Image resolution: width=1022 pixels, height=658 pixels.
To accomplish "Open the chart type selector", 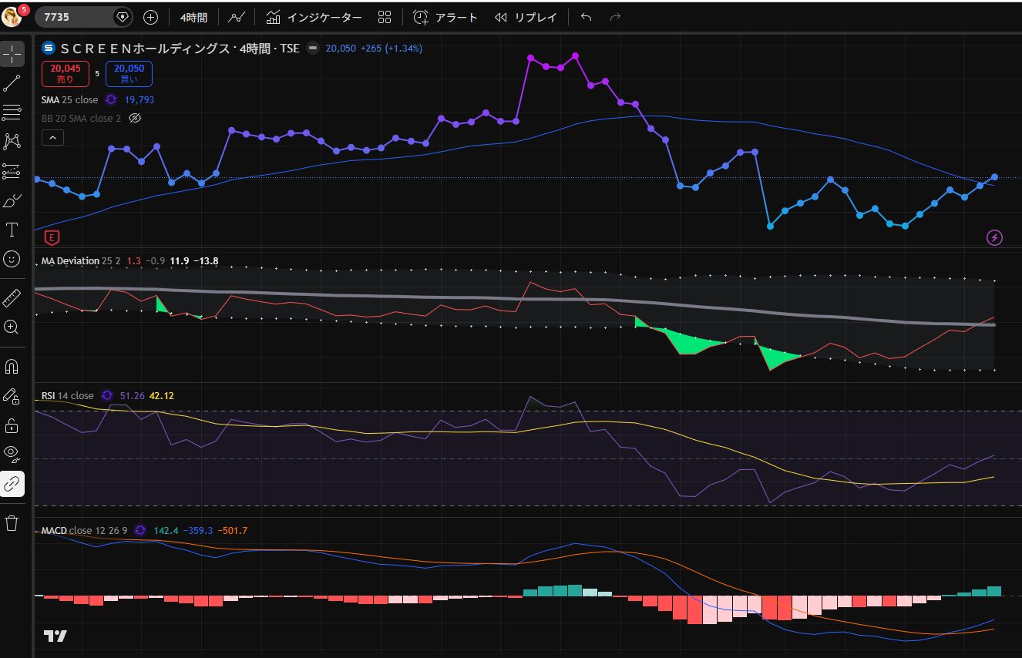I will click(237, 17).
